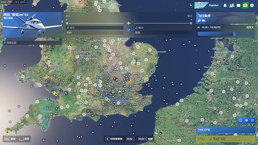Open the friends group icon in top bar
This screenshot has width=258, height=145.
pyautogui.click(x=232, y=6)
